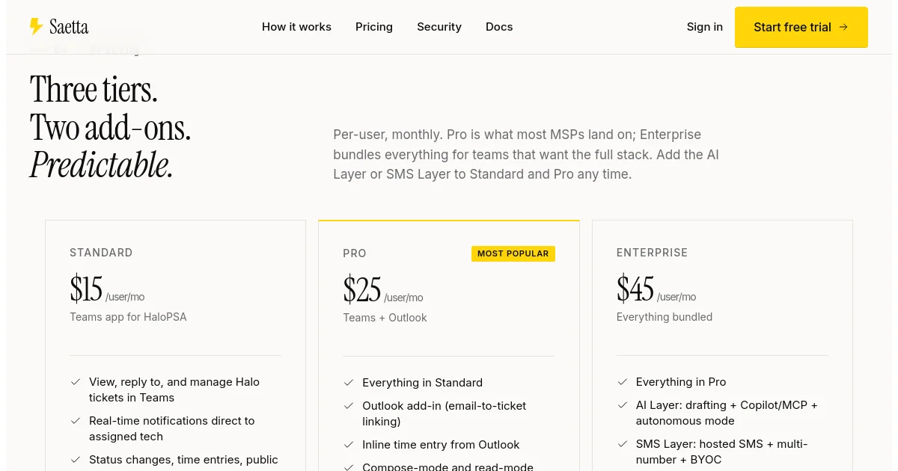Click checkmark beside 'Everything in Pro'
Image resolution: width=898 pixels, height=471 pixels.
pos(622,381)
